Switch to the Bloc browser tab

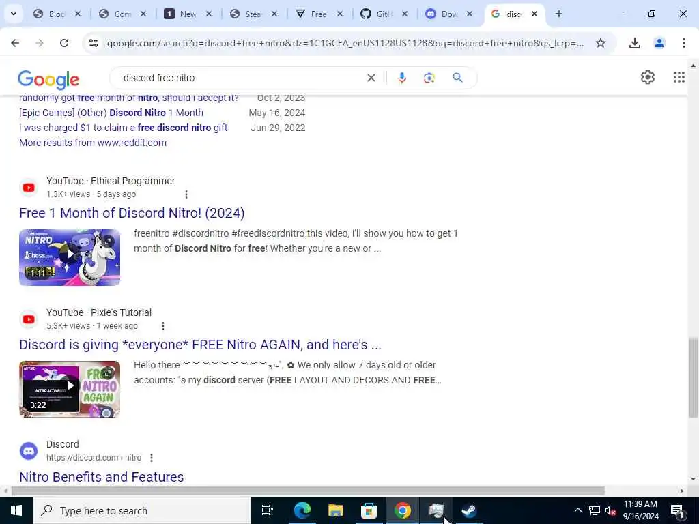[x=57, y=14]
